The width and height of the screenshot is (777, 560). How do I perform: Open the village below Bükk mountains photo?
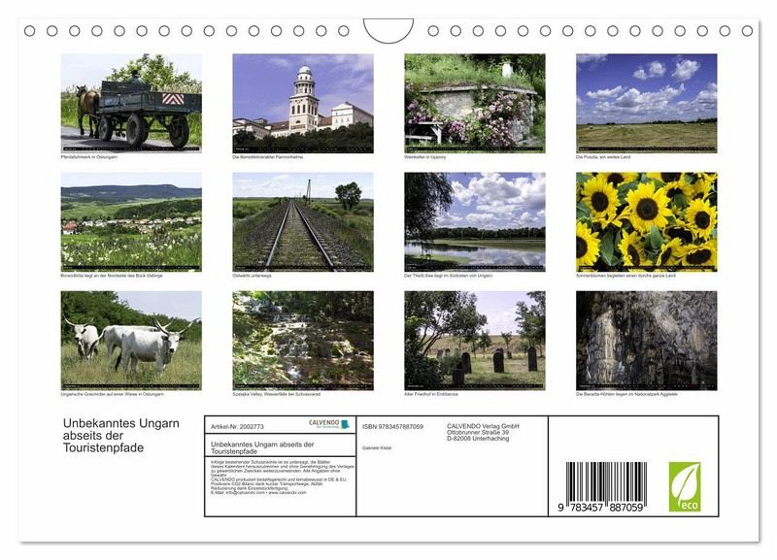[x=131, y=222]
